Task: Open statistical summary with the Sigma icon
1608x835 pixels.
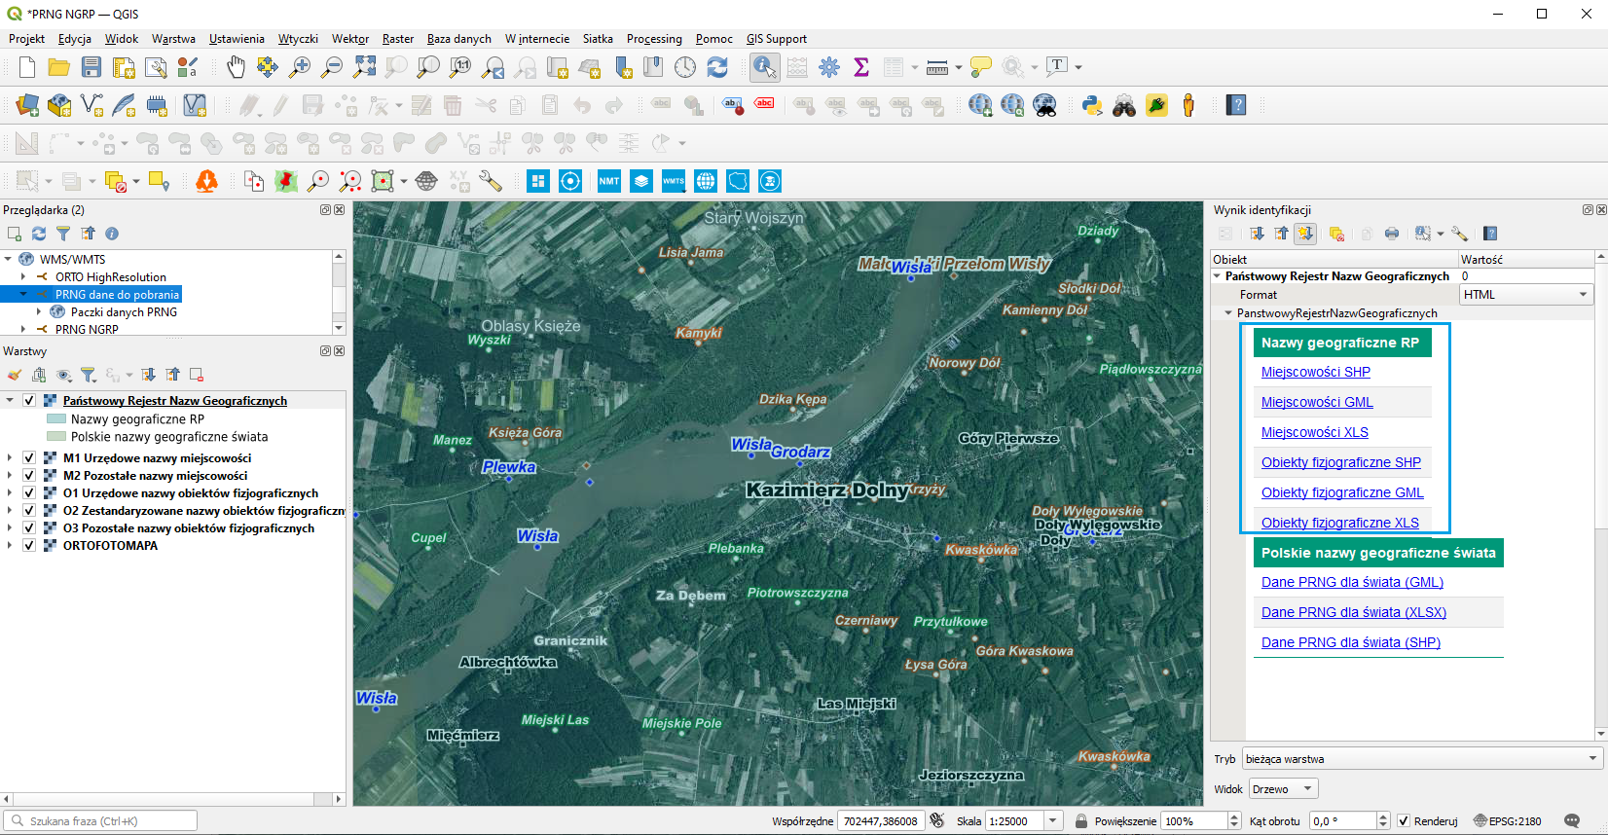Action: click(x=861, y=67)
